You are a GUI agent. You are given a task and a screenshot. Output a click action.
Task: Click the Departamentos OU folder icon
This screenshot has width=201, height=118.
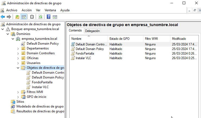tap(23, 48)
